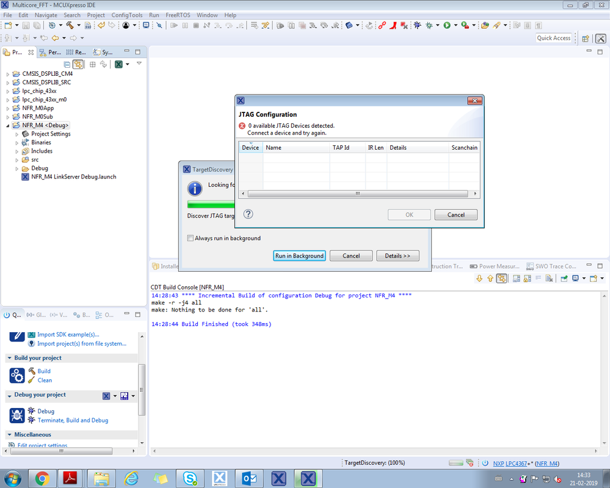The image size is (610, 488).
Task: Open Outlook from the taskbar
Action: point(249,478)
